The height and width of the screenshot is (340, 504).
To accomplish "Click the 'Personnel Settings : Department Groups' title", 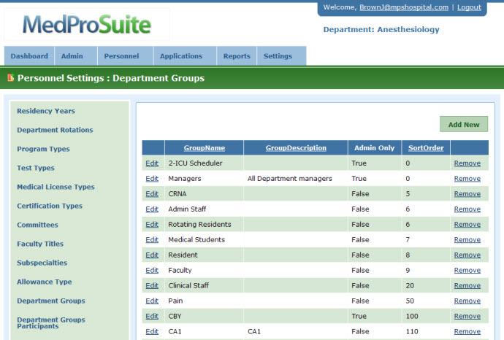I will point(111,78).
